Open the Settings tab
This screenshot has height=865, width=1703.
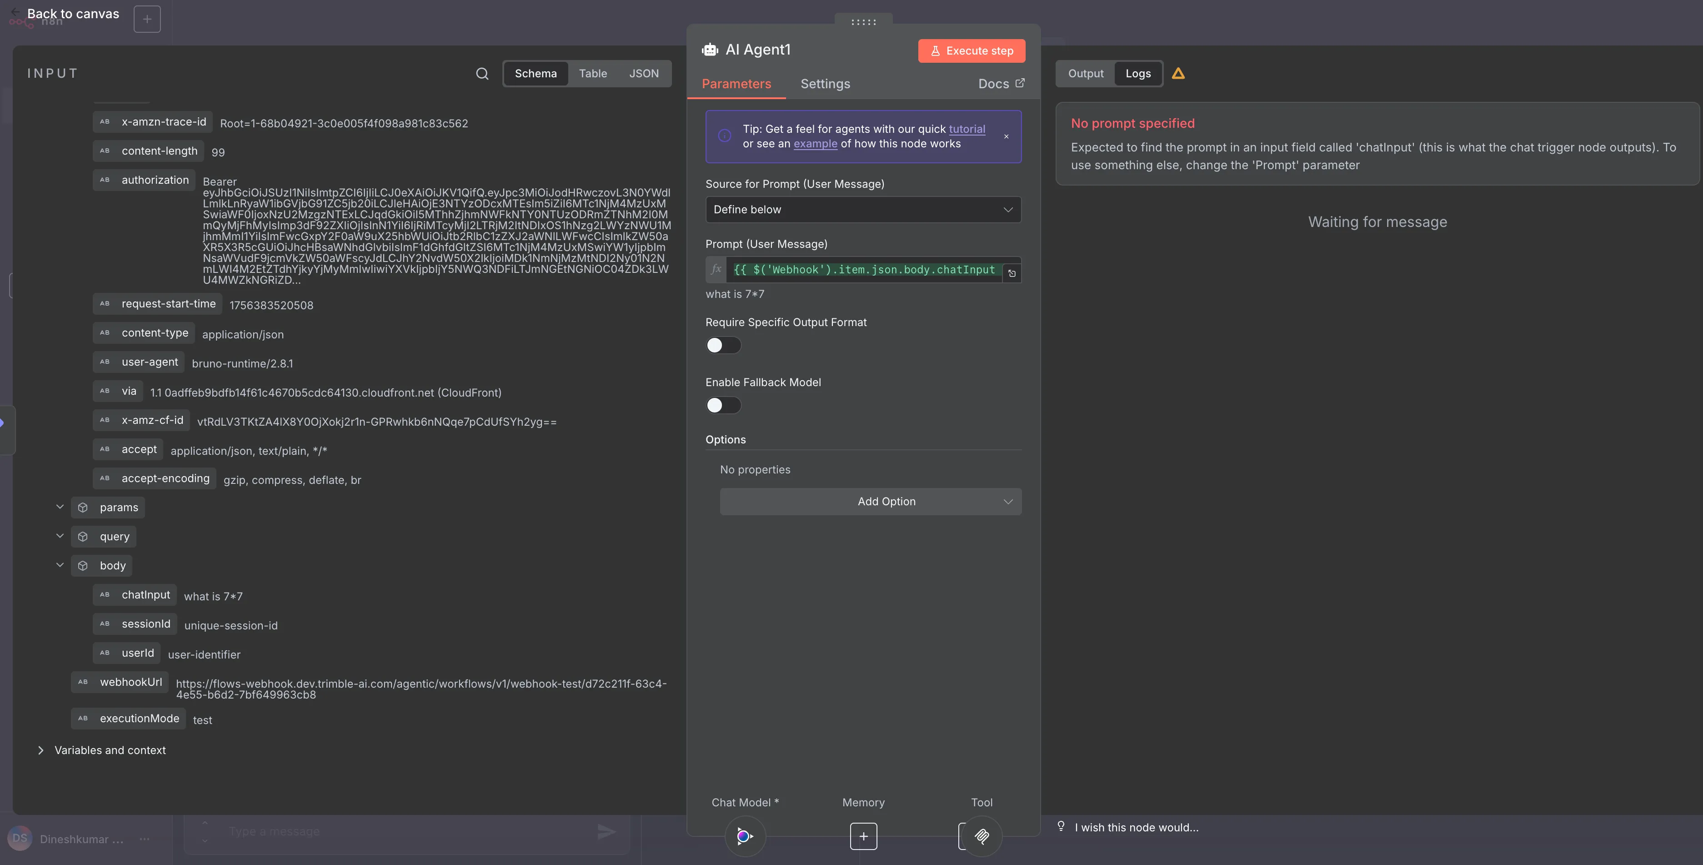point(825,83)
